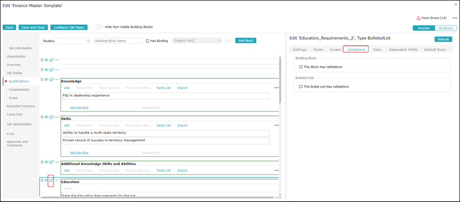Screen dimensions: 460x202
Task: Click drag handle of Skills block
Action: [42, 117]
